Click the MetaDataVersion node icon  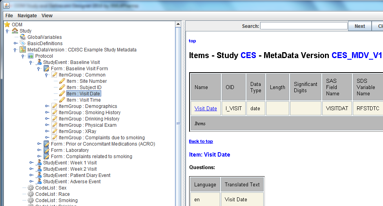pos(23,49)
